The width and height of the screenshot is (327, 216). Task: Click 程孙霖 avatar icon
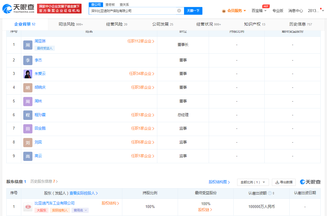(28, 115)
